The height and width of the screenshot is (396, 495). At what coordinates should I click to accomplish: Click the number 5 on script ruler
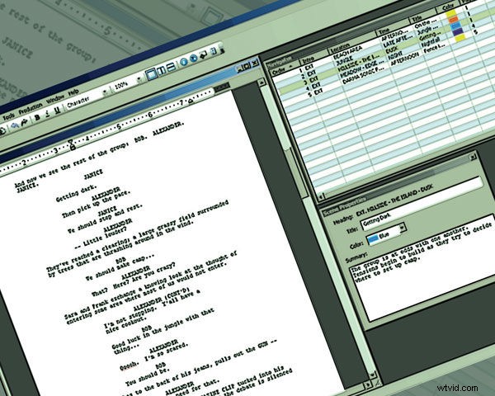[119, 127]
